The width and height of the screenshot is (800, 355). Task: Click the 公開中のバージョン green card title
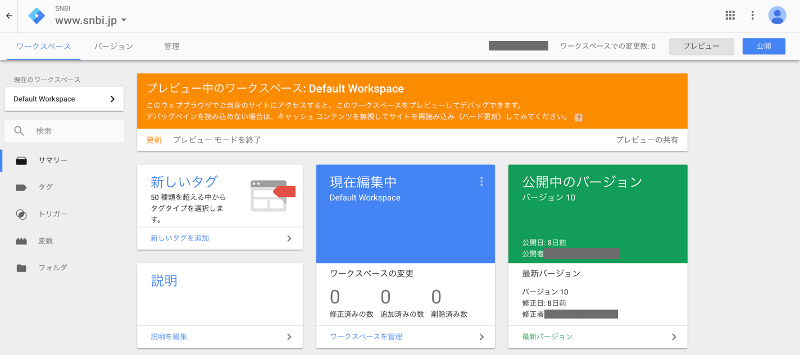pos(582,182)
